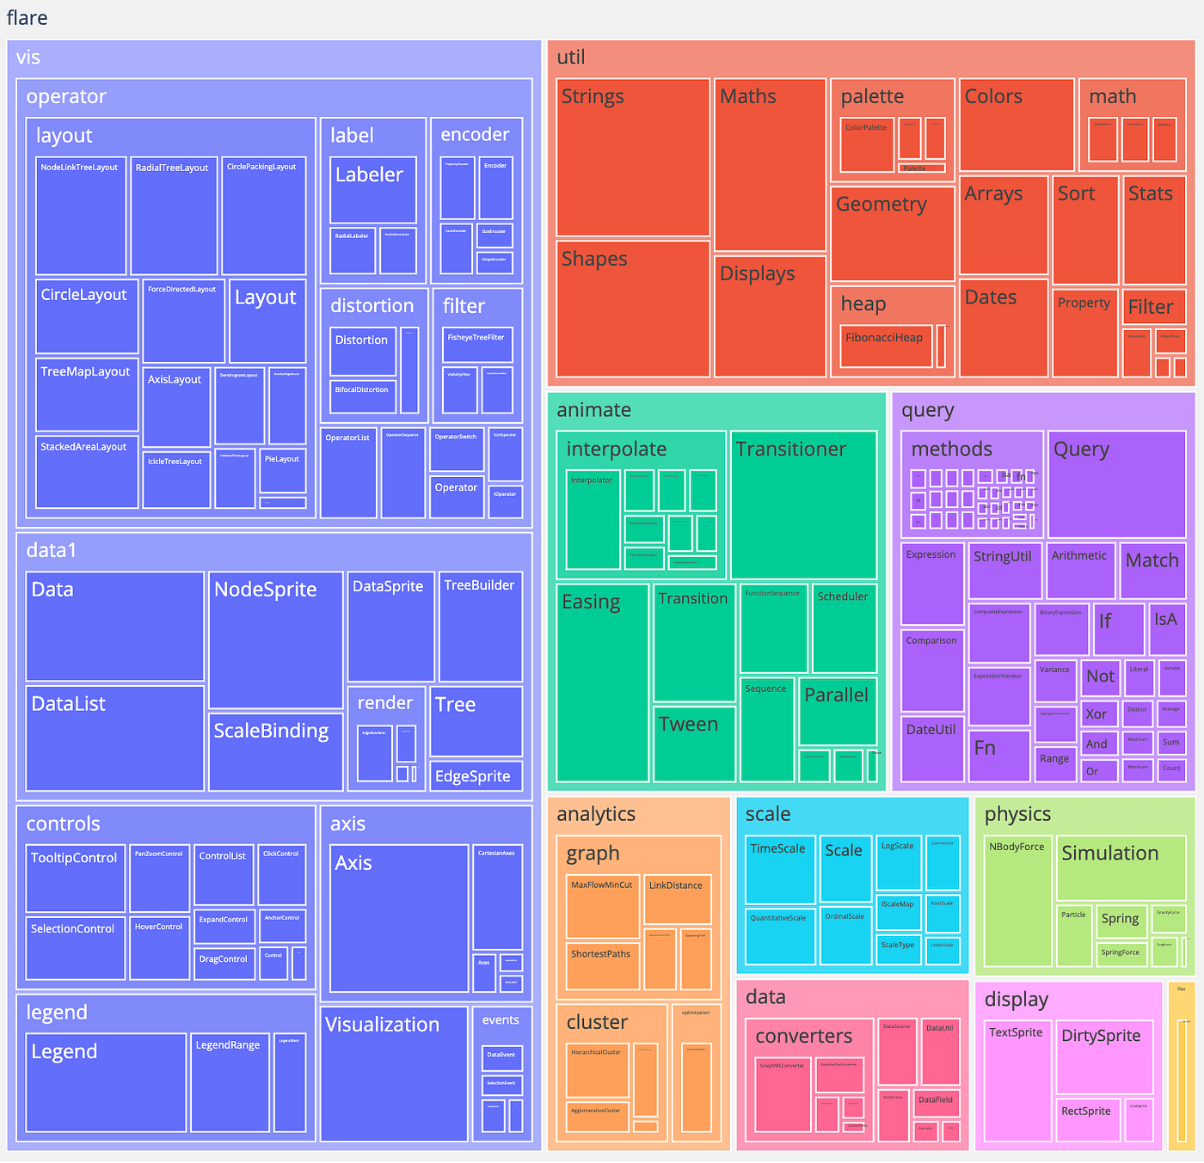This screenshot has width=1204, height=1163.
Task: Select the Labeler block under label
Action: pos(372,187)
